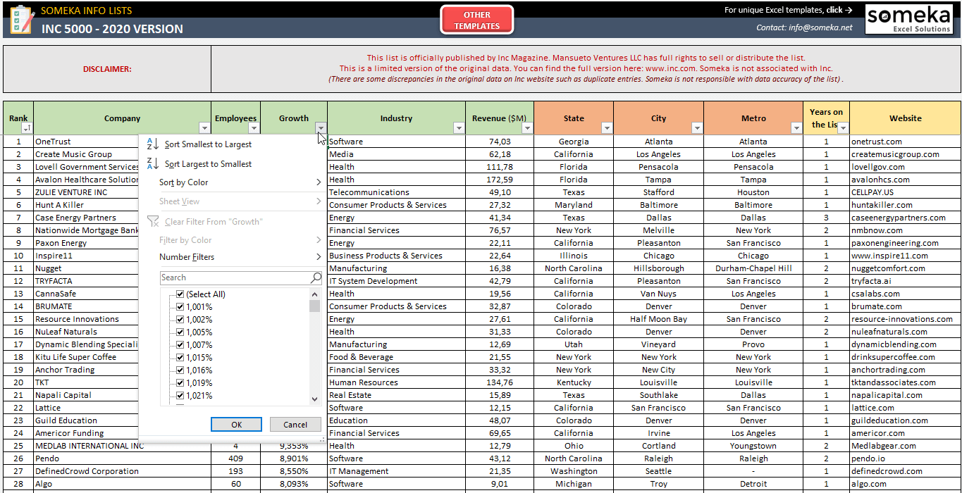Focus the filter Search input field
This screenshot has height=493, width=962.
click(235, 277)
